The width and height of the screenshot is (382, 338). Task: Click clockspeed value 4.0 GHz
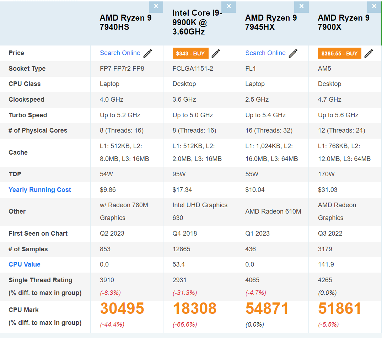(112, 100)
